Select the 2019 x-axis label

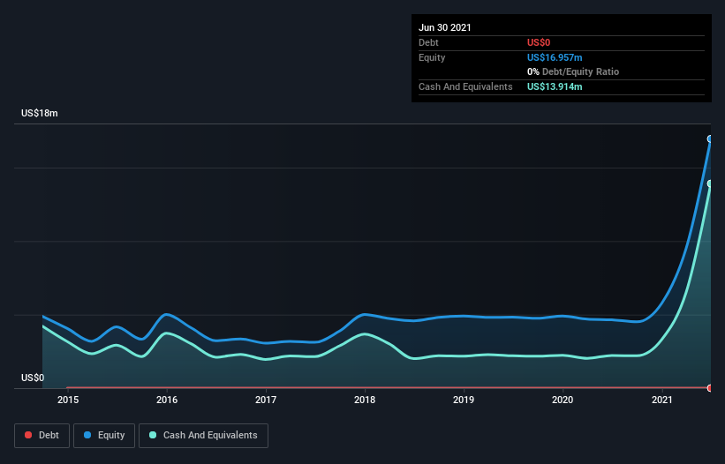pyautogui.click(x=464, y=400)
